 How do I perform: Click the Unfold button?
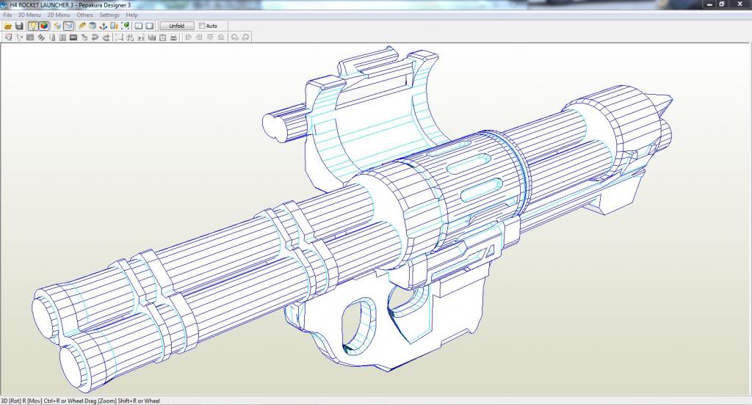tap(176, 26)
